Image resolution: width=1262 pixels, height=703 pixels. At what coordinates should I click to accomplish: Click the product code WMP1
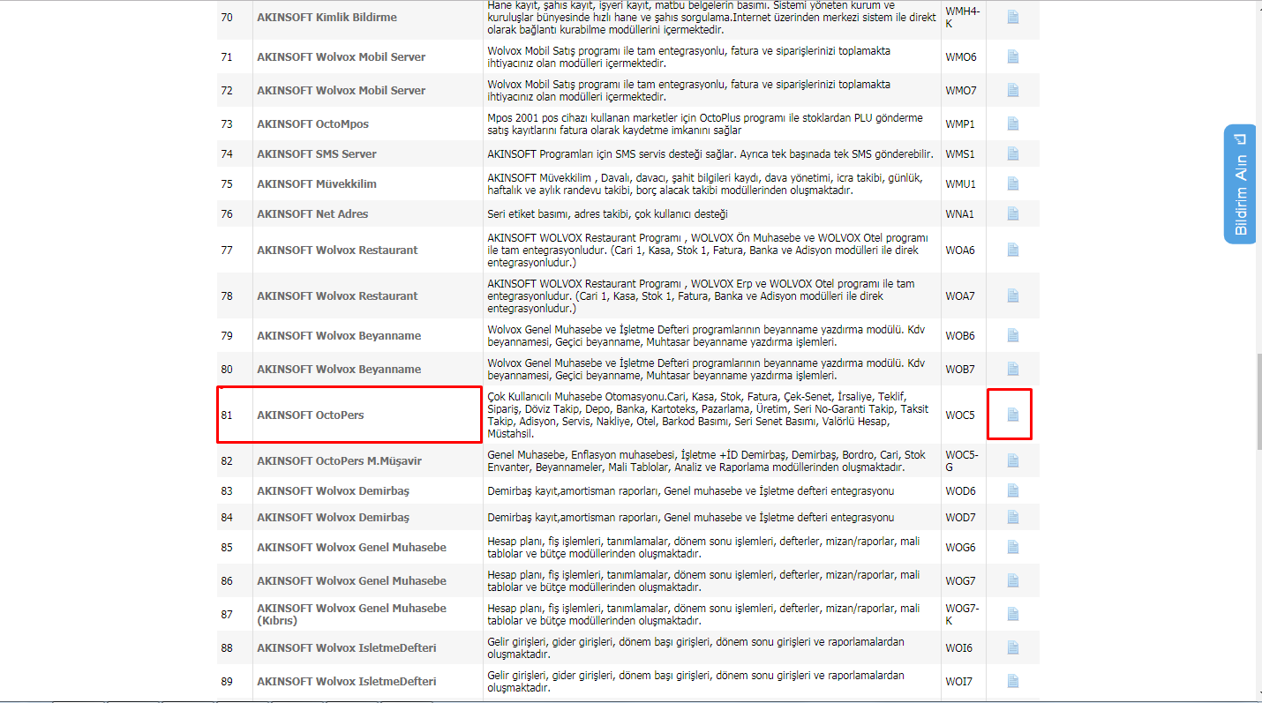(x=959, y=123)
